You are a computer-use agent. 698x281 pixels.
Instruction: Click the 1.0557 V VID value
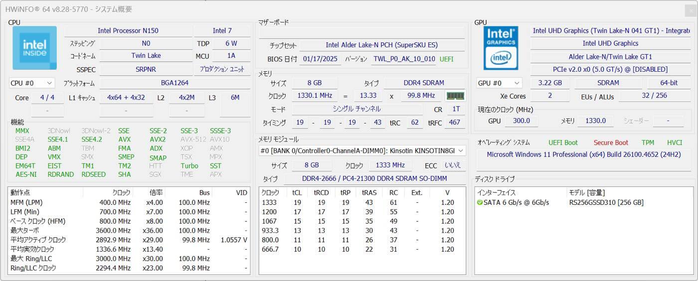(x=234, y=240)
